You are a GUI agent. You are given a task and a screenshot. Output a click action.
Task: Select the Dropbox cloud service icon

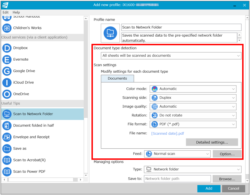coord(7,48)
